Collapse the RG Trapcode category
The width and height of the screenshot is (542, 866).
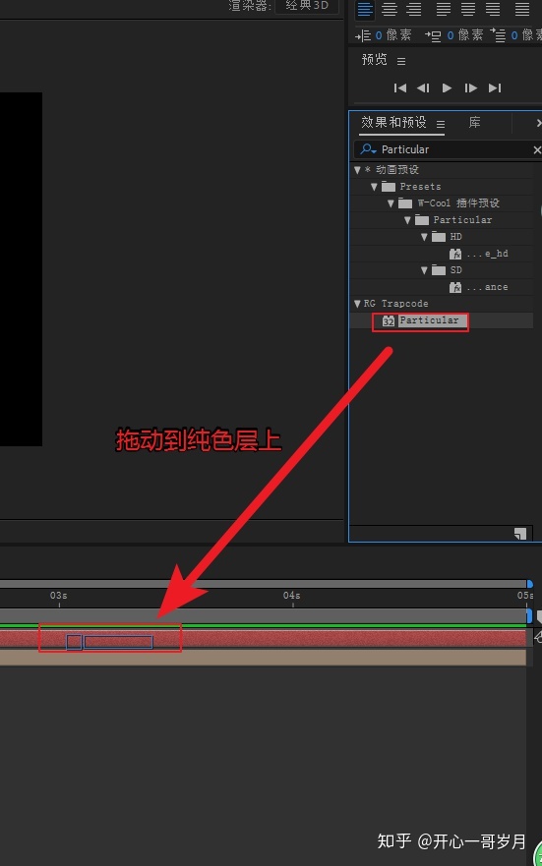click(357, 304)
